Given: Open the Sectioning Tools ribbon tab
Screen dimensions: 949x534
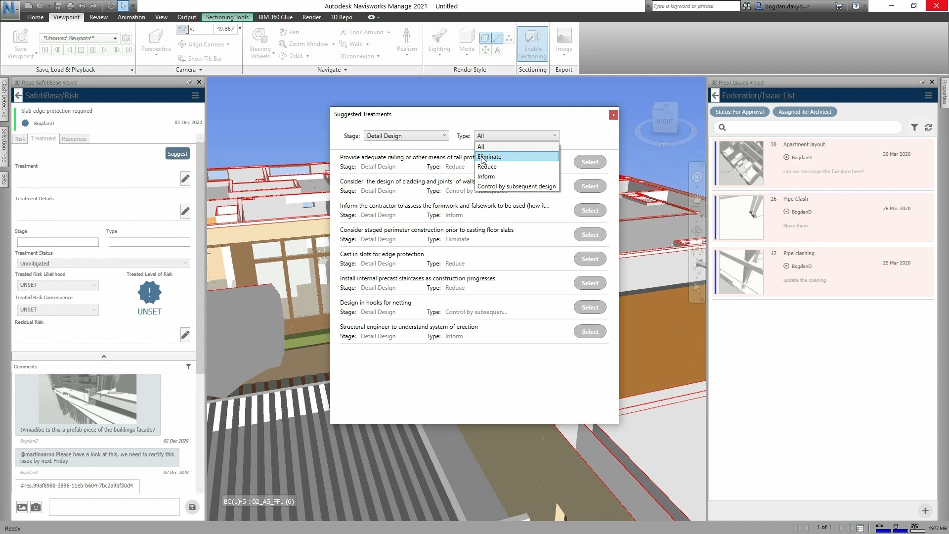Looking at the screenshot, I should 227,17.
